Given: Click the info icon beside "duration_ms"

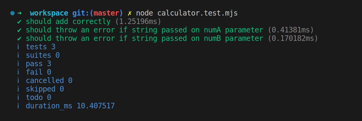Looking at the screenshot, I should coord(19,106).
